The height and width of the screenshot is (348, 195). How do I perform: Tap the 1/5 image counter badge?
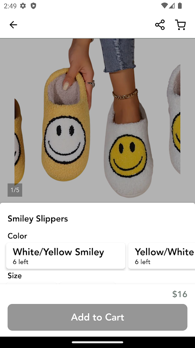click(15, 190)
